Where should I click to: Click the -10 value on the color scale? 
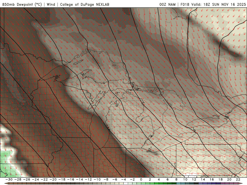(97, 179)
